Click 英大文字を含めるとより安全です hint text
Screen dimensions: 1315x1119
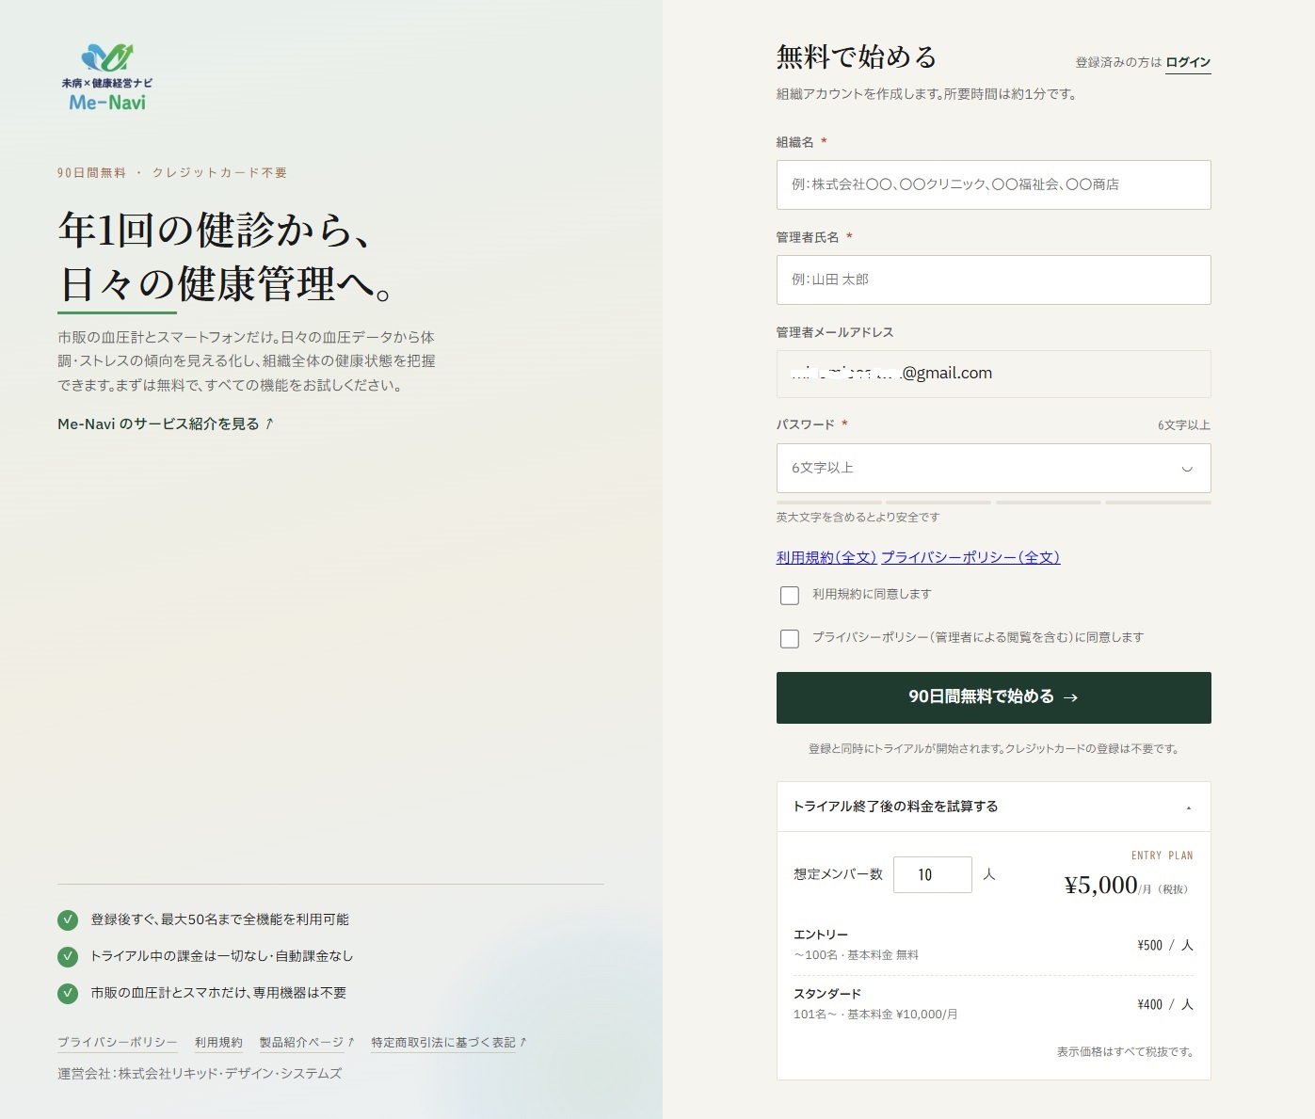(858, 517)
